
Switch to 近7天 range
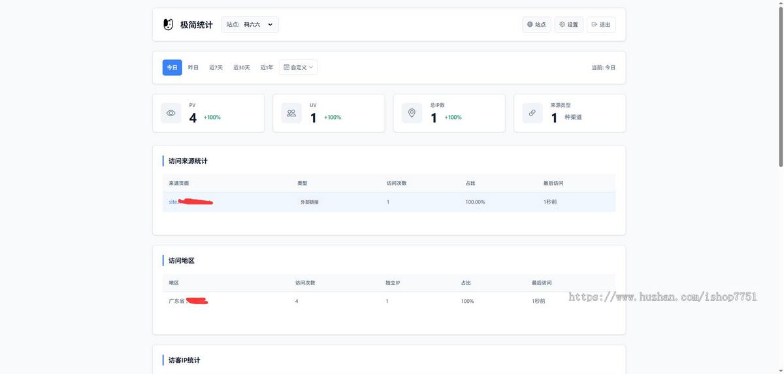[x=216, y=67]
